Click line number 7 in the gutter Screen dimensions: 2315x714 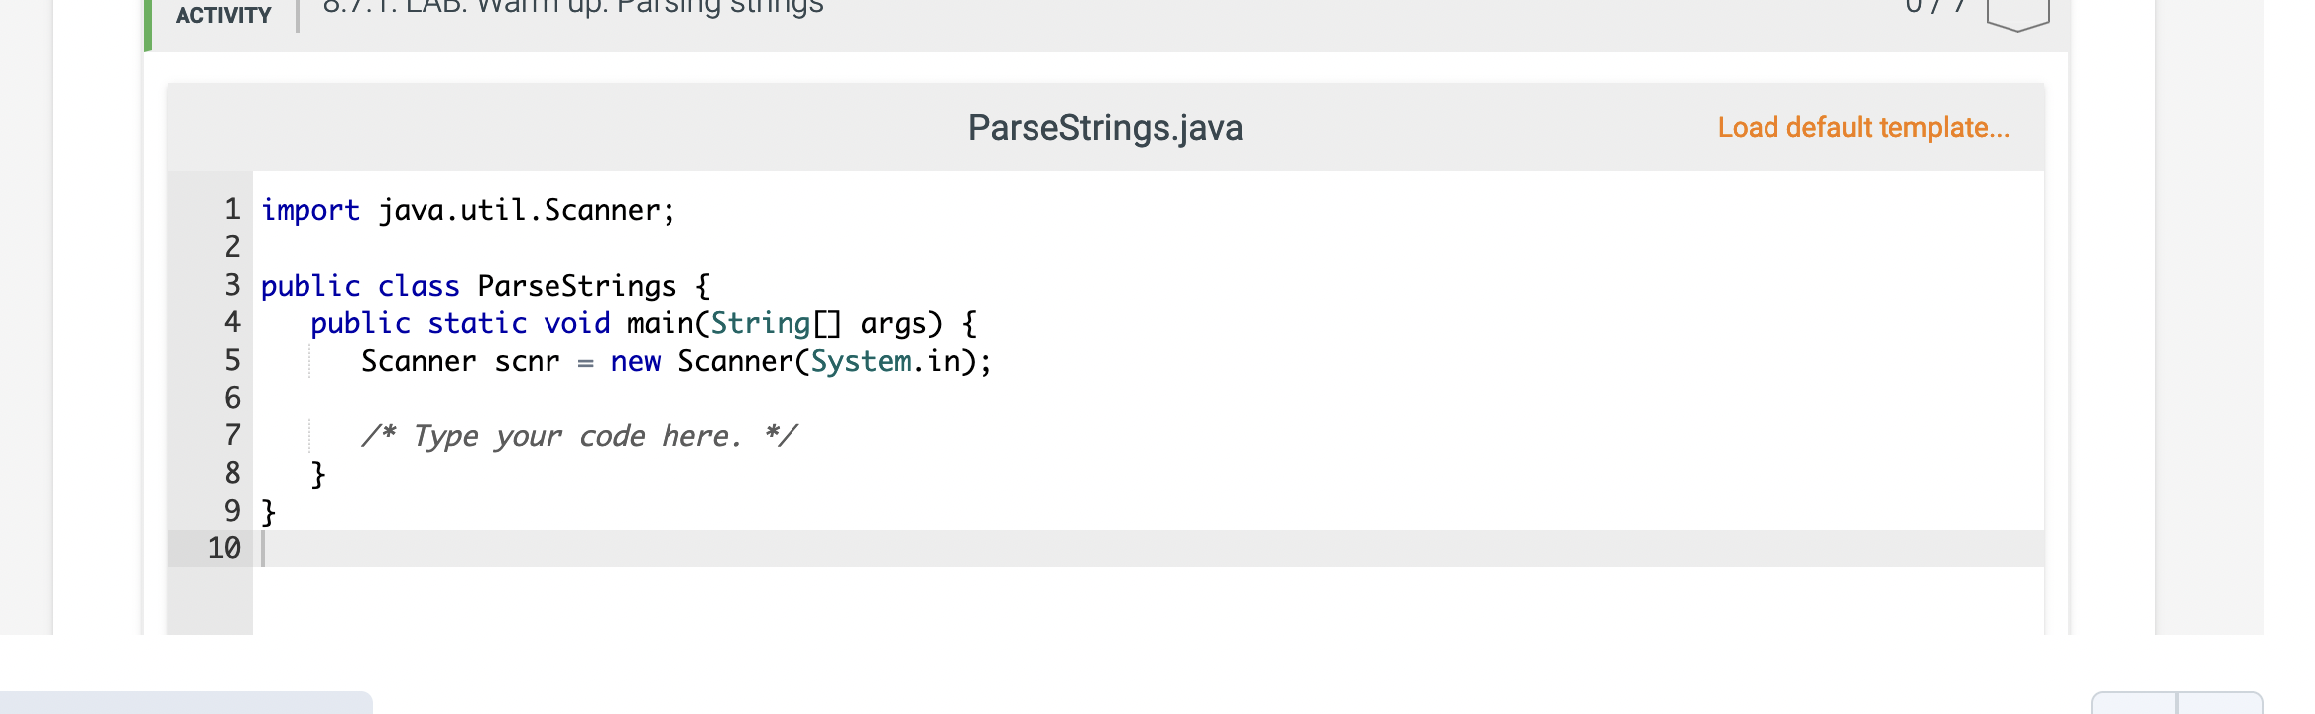click(x=231, y=435)
